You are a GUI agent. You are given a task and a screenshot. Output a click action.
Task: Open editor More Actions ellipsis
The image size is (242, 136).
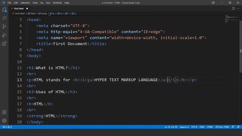pyautogui.click(x=238, y=8)
